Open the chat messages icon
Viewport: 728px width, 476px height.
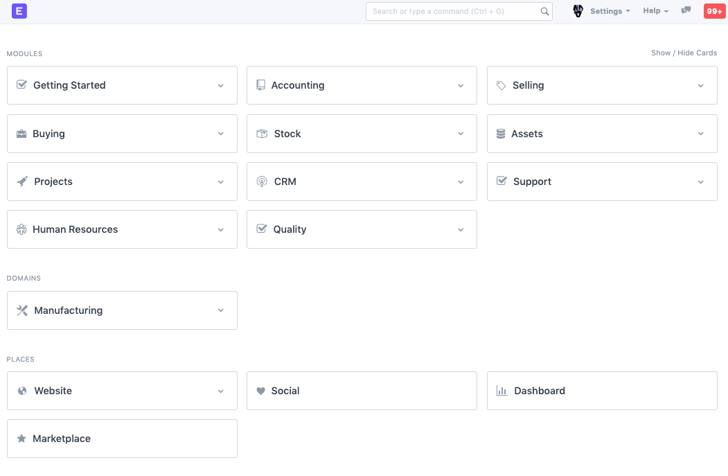click(x=686, y=11)
